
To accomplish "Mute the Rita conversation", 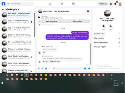I will [104, 26].
